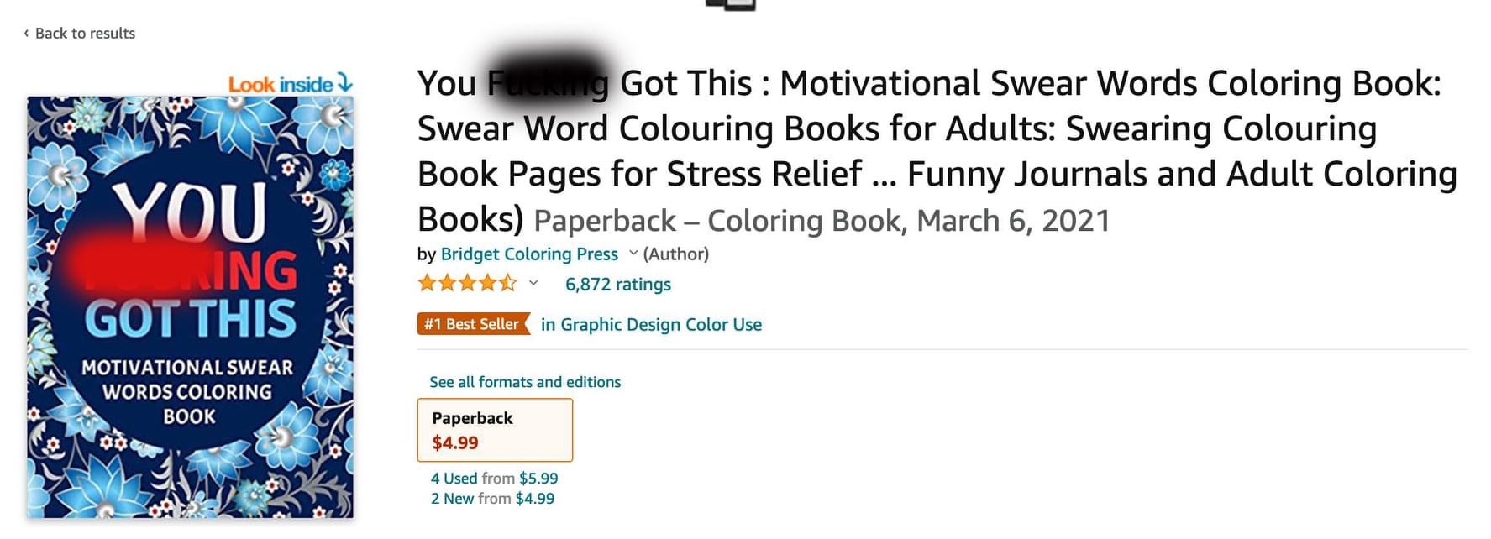Click the product title heading text

coord(937,151)
